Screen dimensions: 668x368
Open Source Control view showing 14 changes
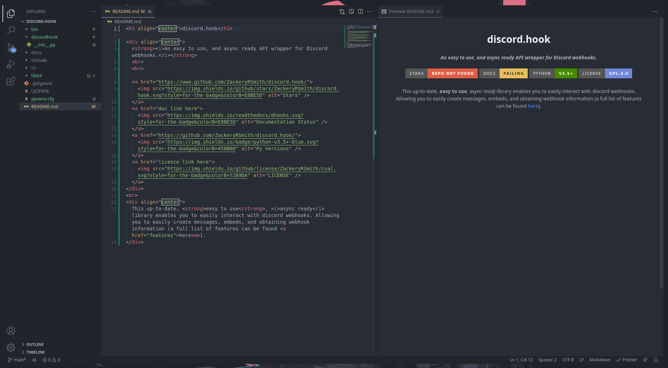point(11,47)
